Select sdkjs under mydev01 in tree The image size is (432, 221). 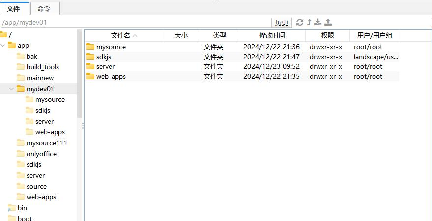pyautogui.click(x=38, y=110)
